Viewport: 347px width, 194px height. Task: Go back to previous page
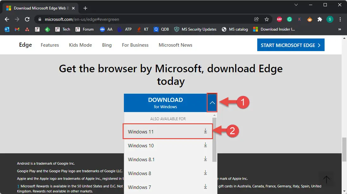click(7, 20)
